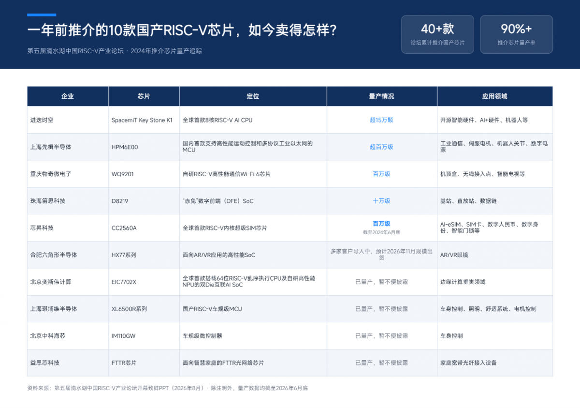Viewport: 580px width, 408px height.
Task: Click the 工业通信、伺服电机 application cell
Action: 494,147
